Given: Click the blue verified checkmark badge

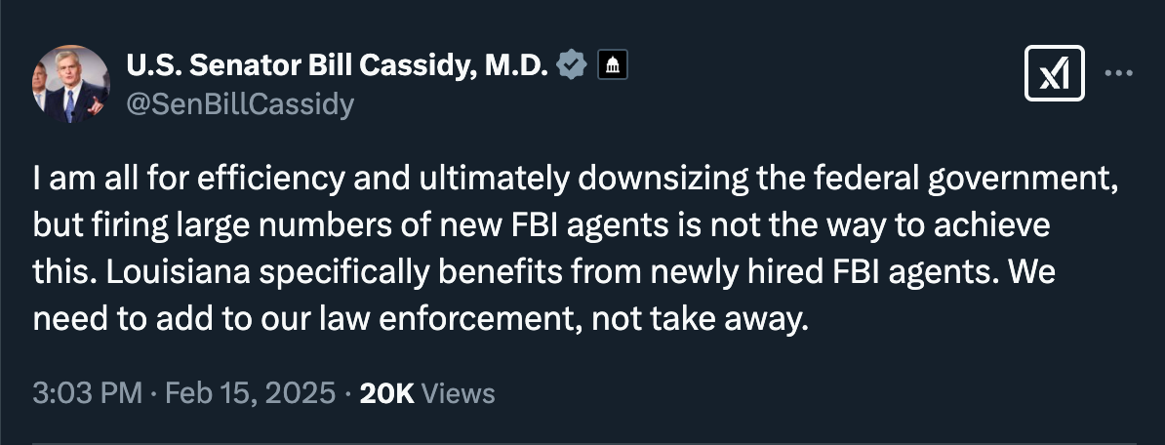Looking at the screenshot, I should point(571,65).
